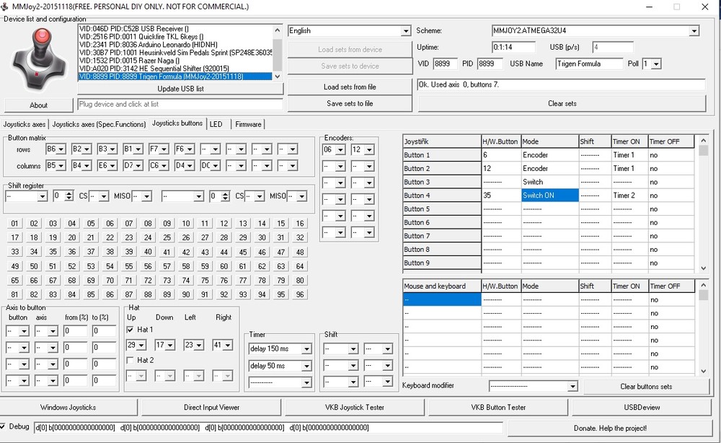Click the Update USB list button
The height and width of the screenshot is (443, 721).
180,89
